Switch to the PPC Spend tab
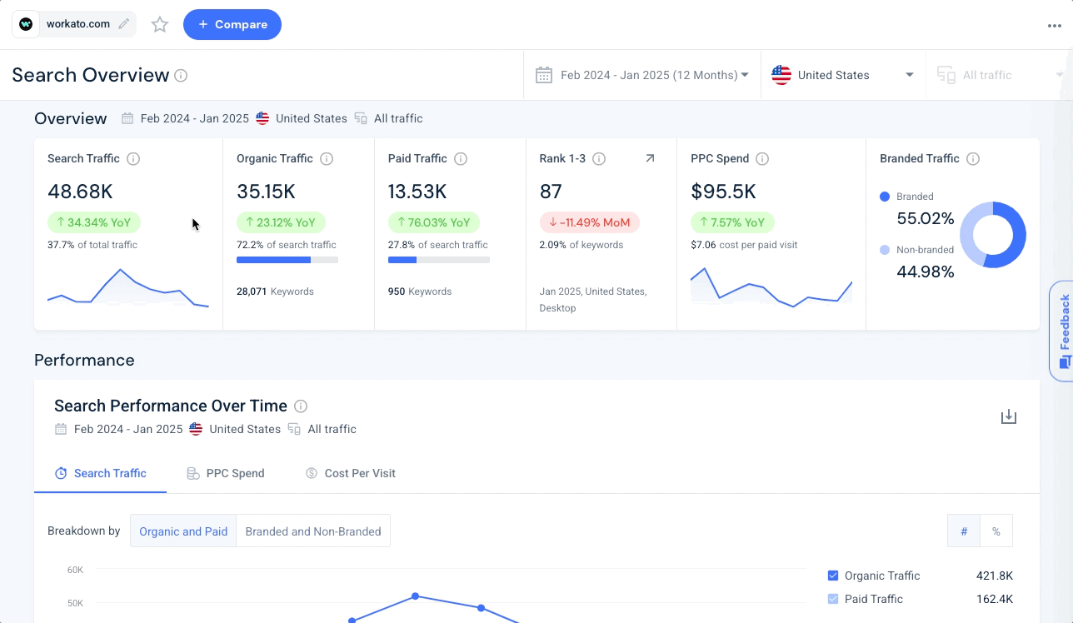 [225, 473]
